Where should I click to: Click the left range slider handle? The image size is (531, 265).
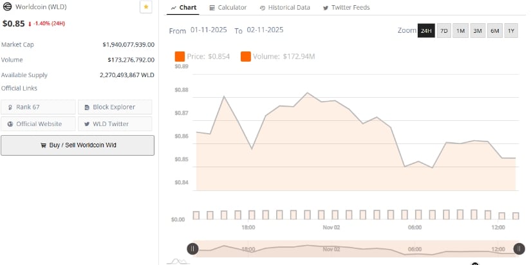tap(192, 249)
